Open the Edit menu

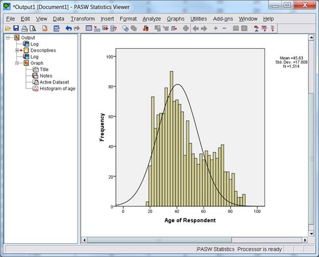25,19
